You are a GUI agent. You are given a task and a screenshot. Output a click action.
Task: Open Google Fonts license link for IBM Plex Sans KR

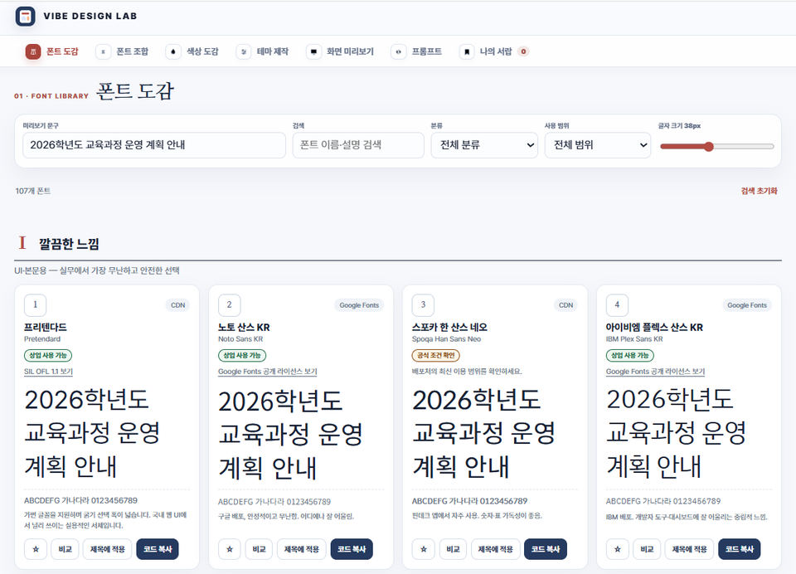click(x=655, y=372)
